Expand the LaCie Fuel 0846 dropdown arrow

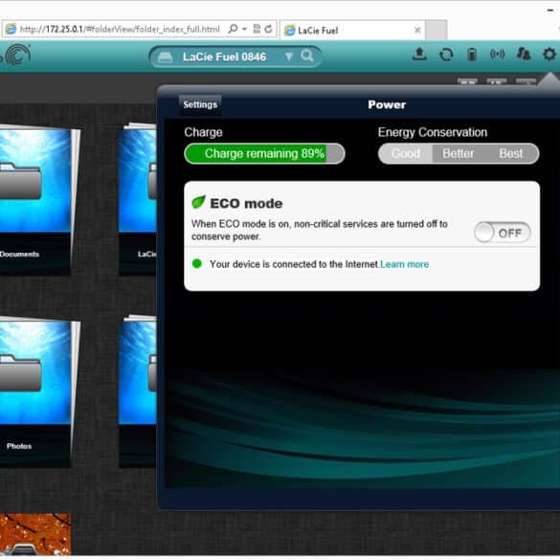pyautogui.click(x=289, y=56)
